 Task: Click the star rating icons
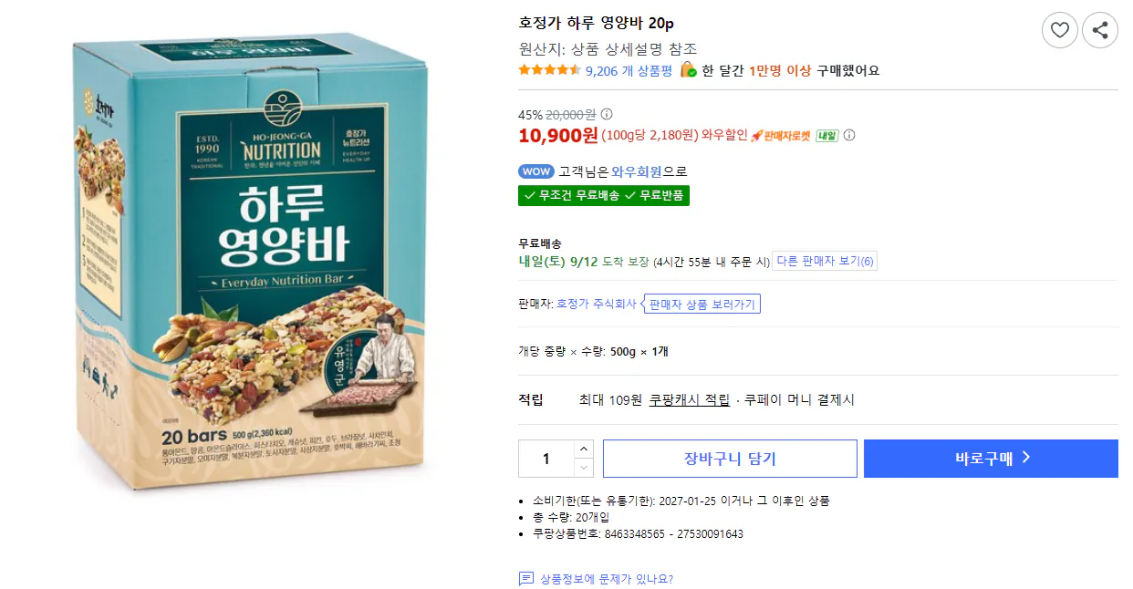pos(549,70)
